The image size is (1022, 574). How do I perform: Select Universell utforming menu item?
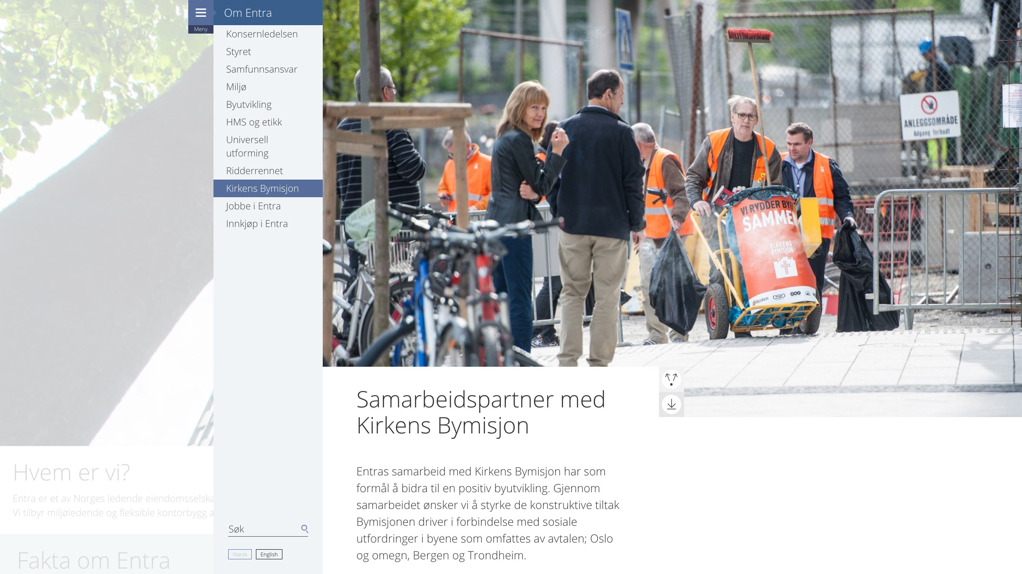point(268,146)
